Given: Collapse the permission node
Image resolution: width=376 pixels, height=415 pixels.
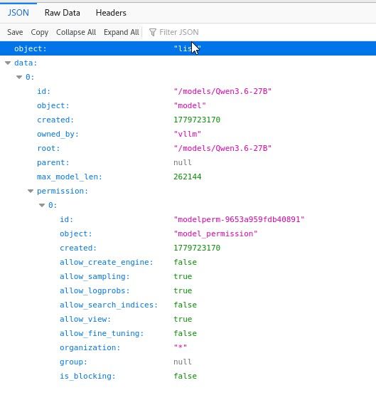Looking at the screenshot, I should pyautogui.click(x=31, y=191).
